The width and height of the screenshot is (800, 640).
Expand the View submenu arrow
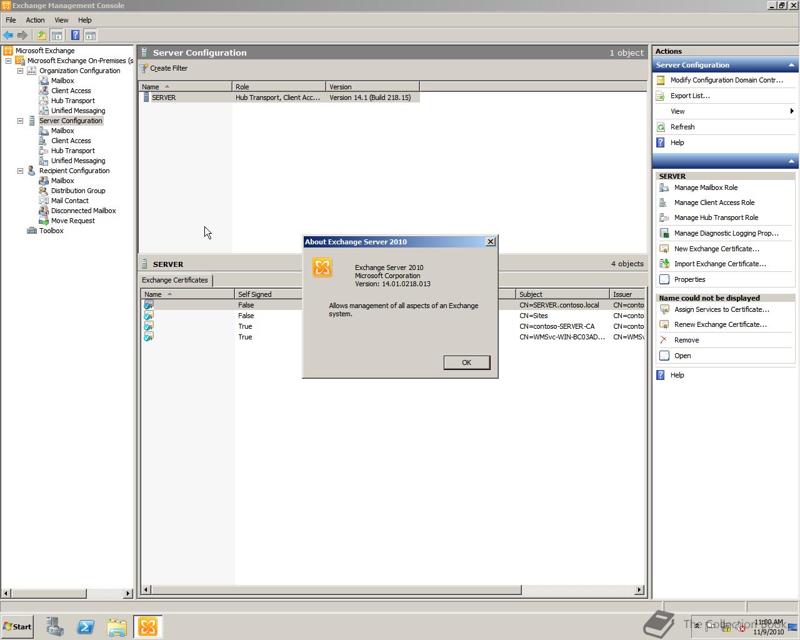(x=792, y=111)
